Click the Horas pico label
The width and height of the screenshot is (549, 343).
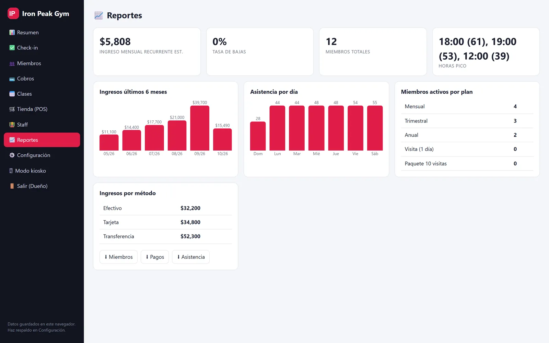(x=452, y=66)
